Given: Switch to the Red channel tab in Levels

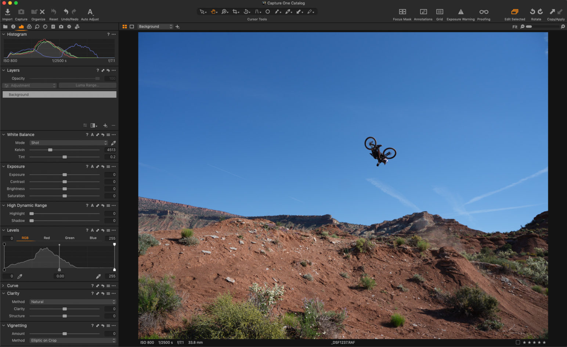Looking at the screenshot, I should click(47, 238).
